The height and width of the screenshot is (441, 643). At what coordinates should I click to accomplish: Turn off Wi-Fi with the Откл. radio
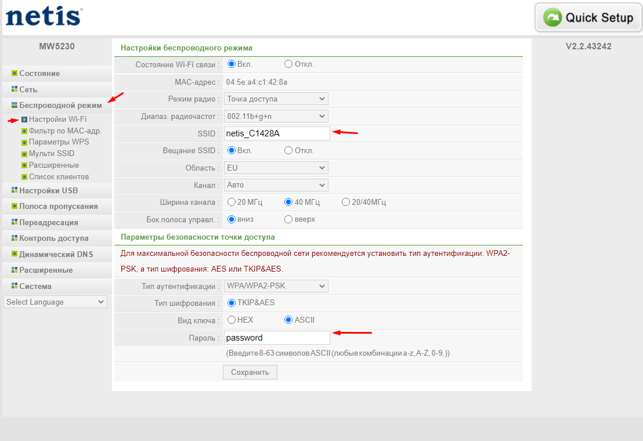(x=288, y=64)
